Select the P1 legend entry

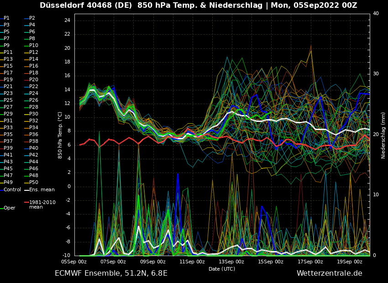pos(6,18)
